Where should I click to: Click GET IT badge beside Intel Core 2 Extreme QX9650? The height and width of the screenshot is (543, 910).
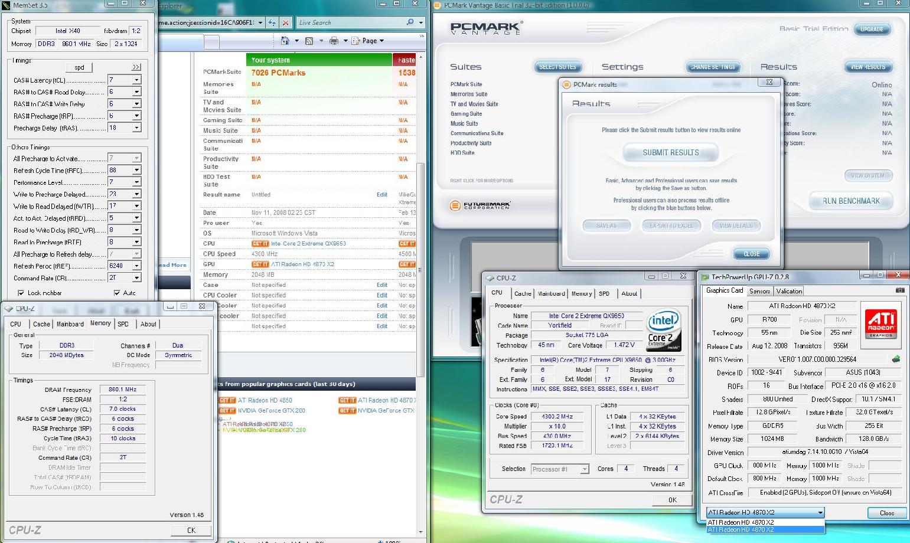click(260, 244)
